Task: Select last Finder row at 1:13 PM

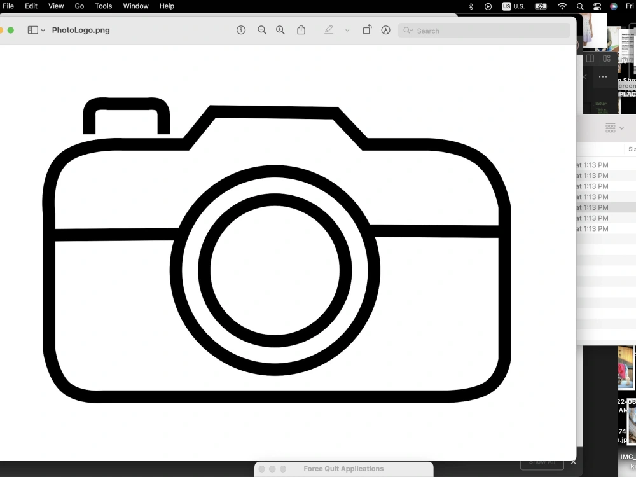Action: point(606,228)
